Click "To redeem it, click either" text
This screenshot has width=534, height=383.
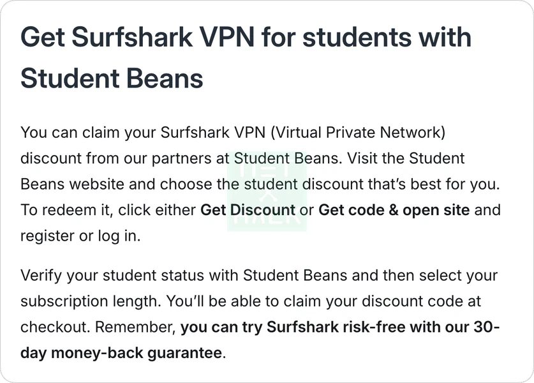(108, 210)
